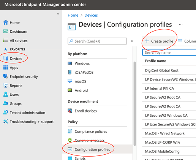Open the MacOS LP-CORP WiFi profile
This screenshot has height=160, width=196.
[163, 143]
